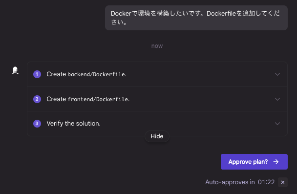297x194 pixels.
Task: Hide the plan steps list
Action: [x=157, y=136]
